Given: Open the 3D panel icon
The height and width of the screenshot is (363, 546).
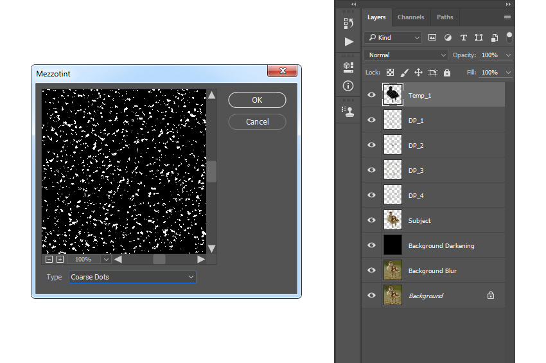Looking at the screenshot, I should pyautogui.click(x=348, y=67).
